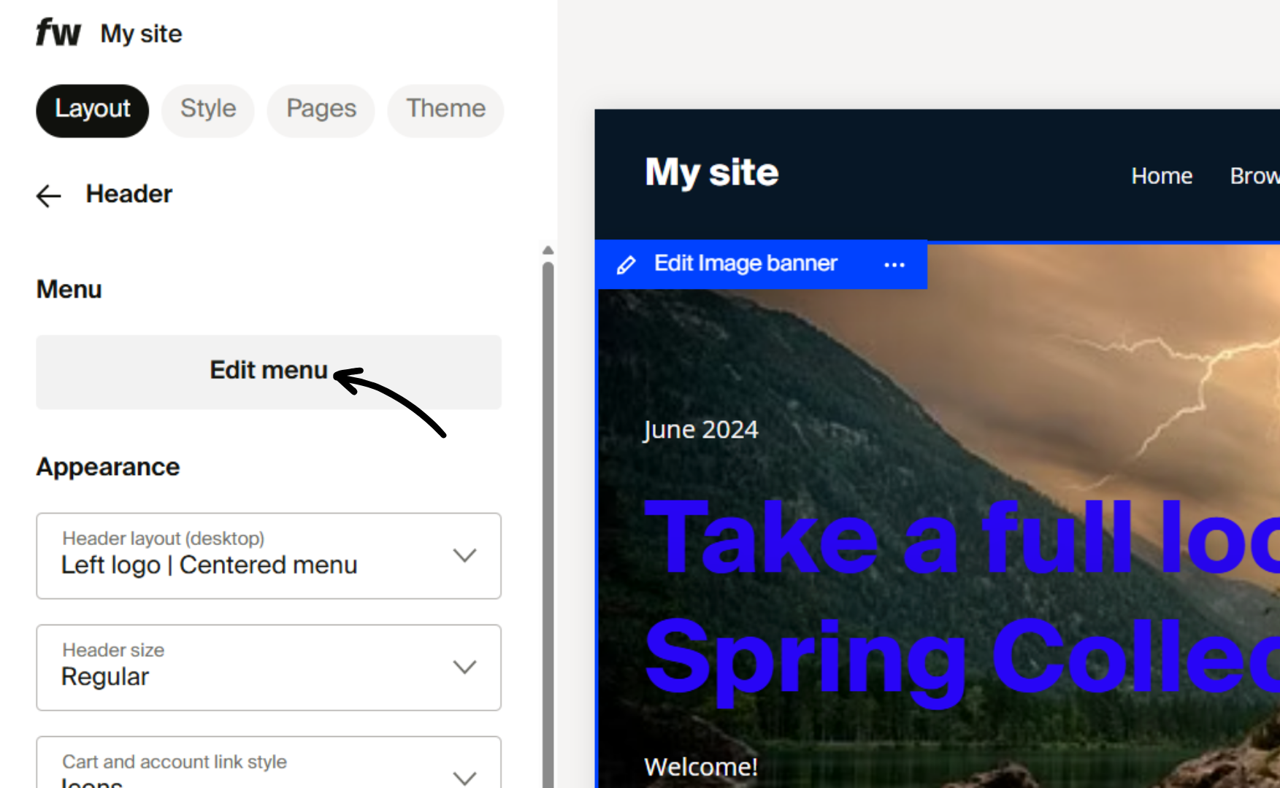Viewport: 1280px width, 788px height.
Task: Expand the Header layout (desktop) dropdown
Action: [465, 555]
